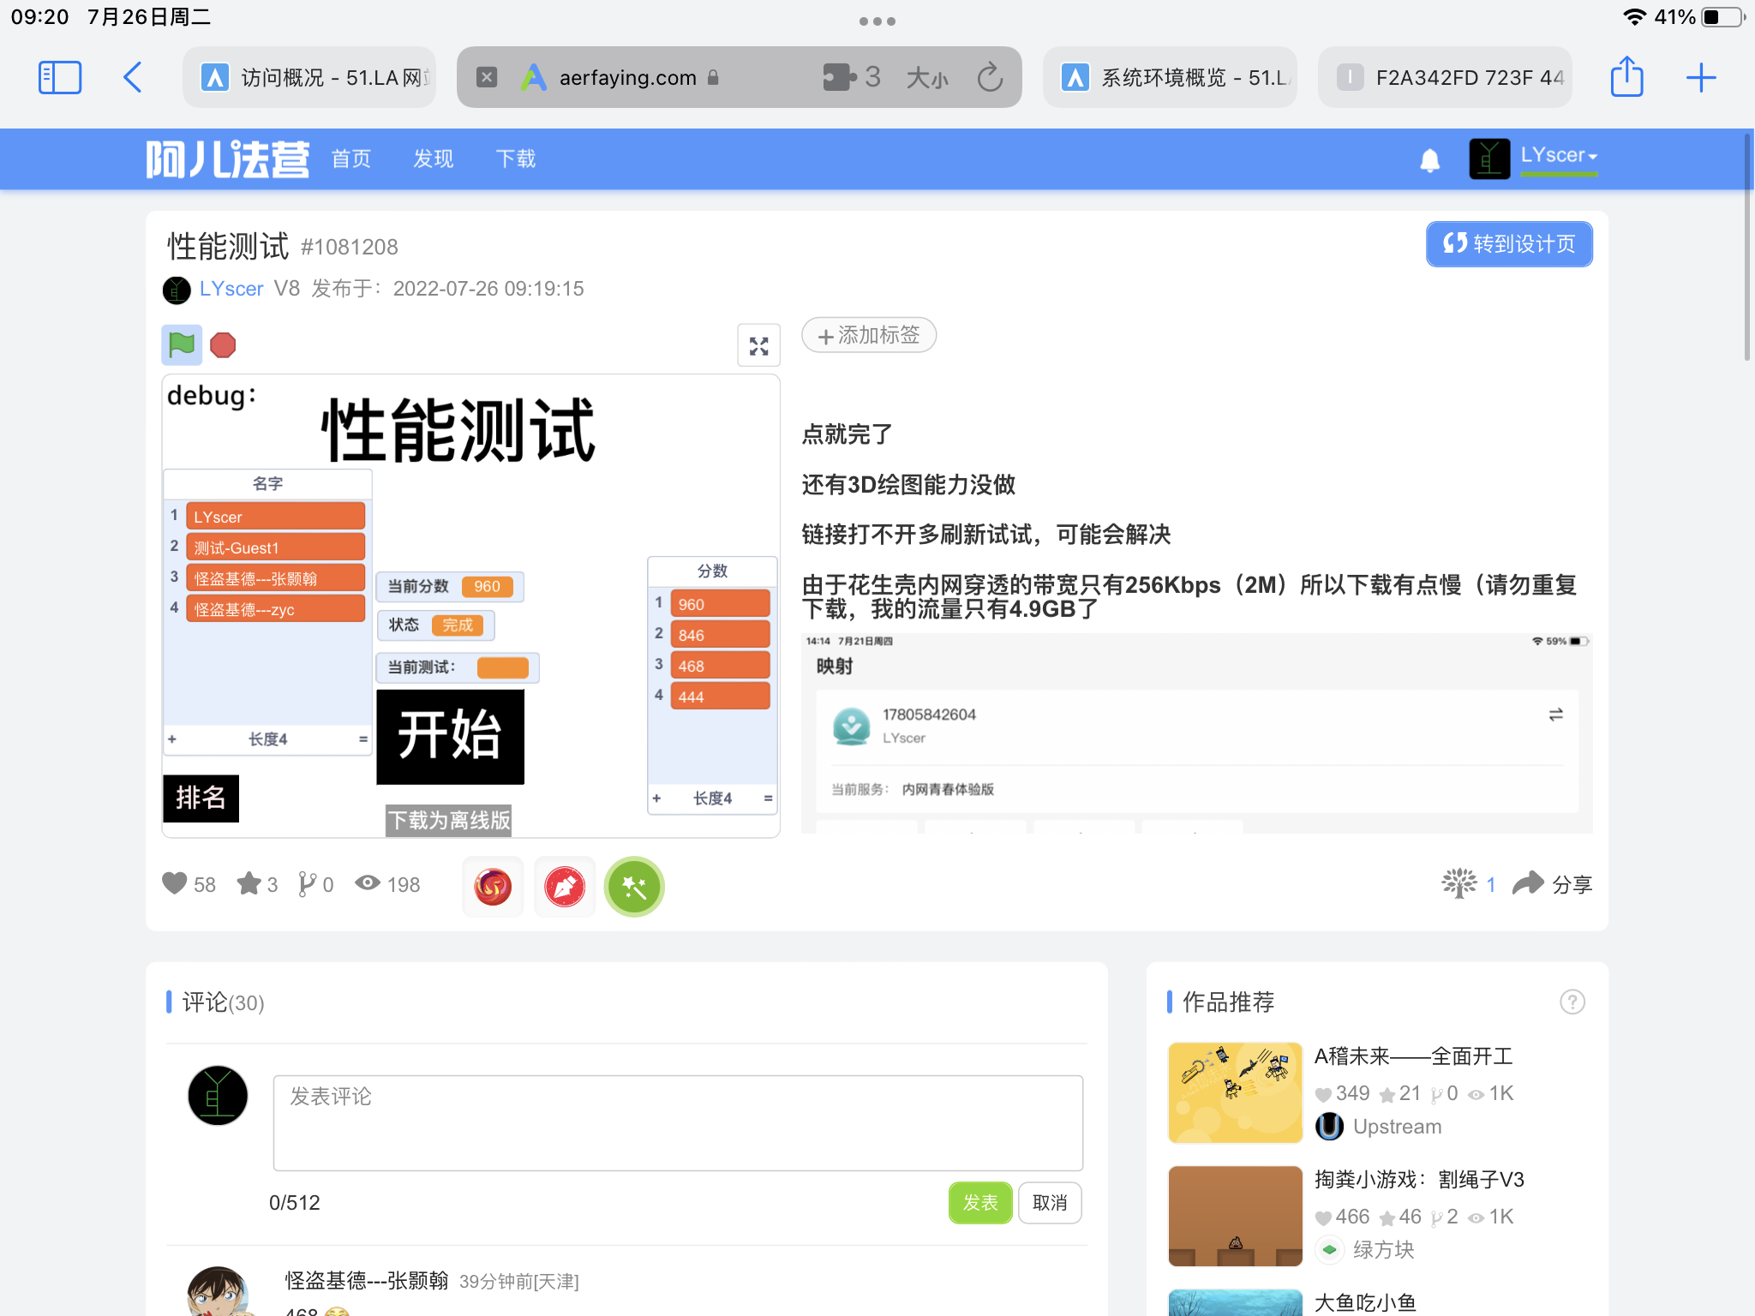Expand the 名字 list with the plus

172,739
